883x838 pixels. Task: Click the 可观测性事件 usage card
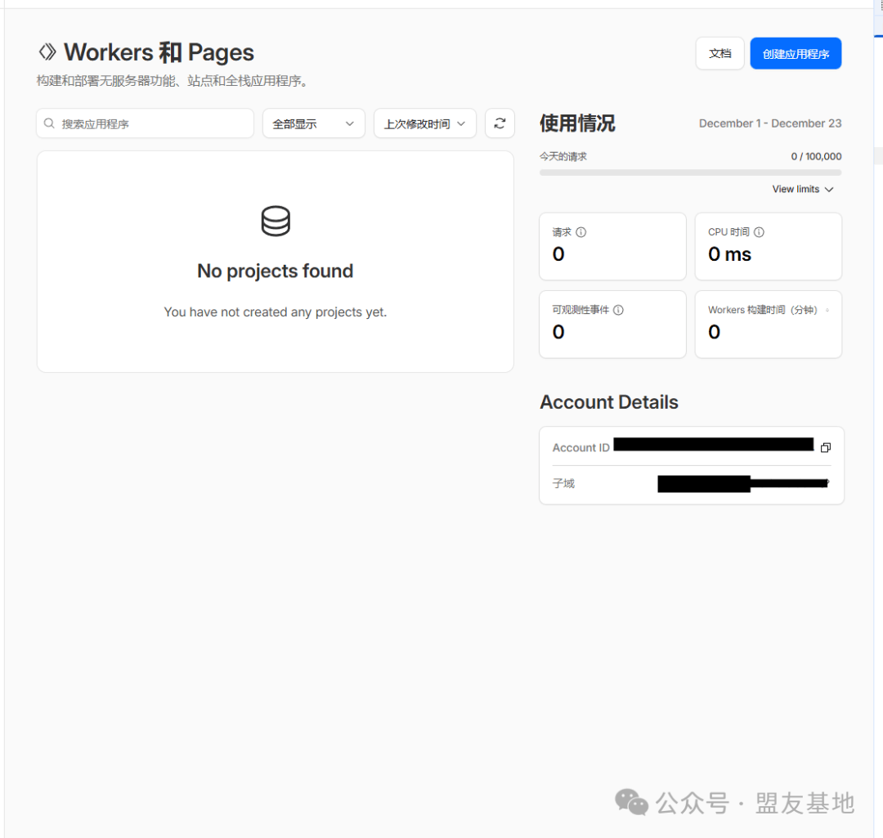(x=612, y=325)
